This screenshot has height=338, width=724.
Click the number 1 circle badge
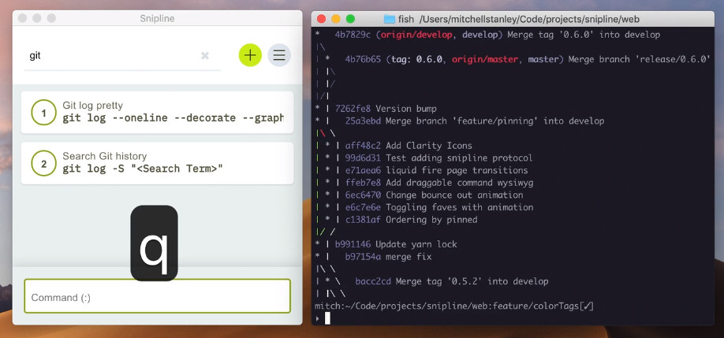click(44, 113)
